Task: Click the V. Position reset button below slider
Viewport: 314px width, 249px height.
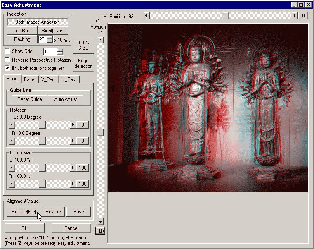Action: (x=100, y=231)
